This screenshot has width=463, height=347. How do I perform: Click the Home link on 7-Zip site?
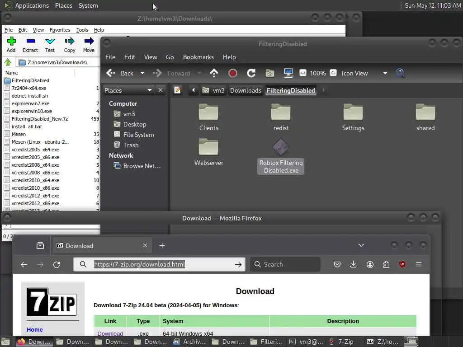35,329
